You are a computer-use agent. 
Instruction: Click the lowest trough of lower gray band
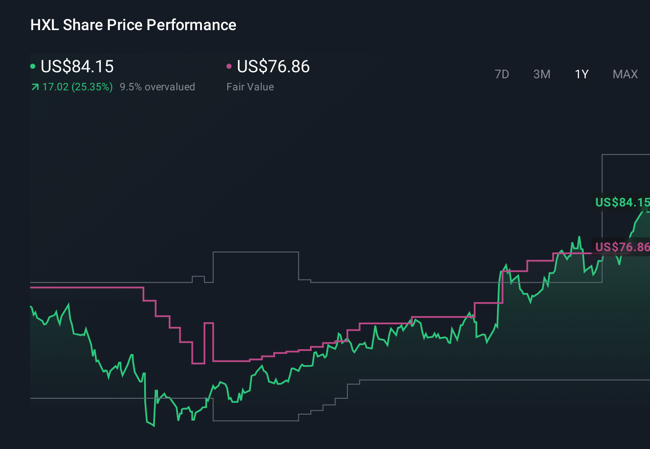coord(256,420)
